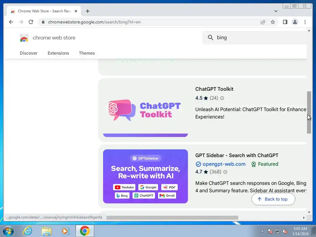The width and height of the screenshot is (316, 237).
Task: Click the Chrome taskbar icon
Action: coord(85,231)
